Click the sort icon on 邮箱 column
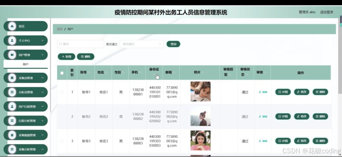Screen dimensions: 342x157 (x=174, y=73)
